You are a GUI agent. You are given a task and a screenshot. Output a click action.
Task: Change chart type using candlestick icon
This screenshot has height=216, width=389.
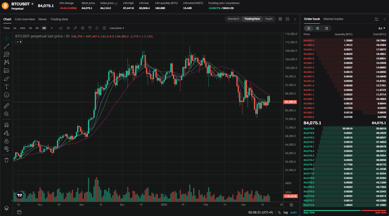pos(68,28)
